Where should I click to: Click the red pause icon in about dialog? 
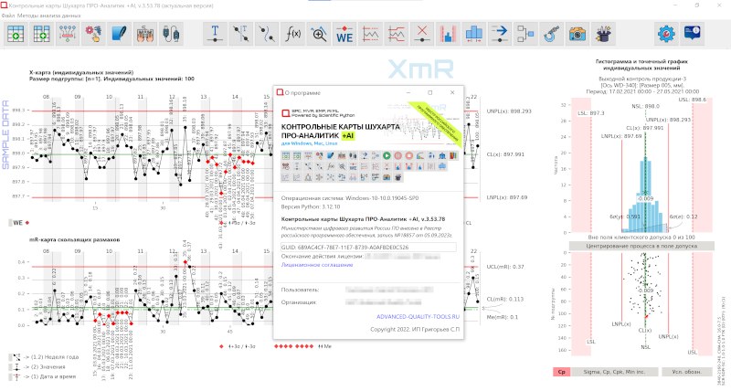point(397,155)
